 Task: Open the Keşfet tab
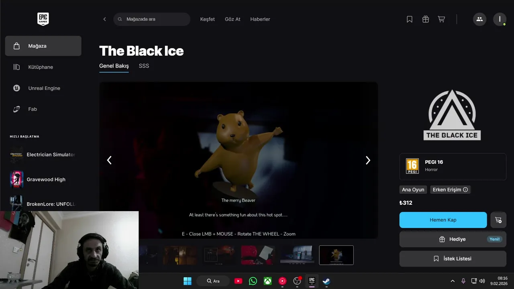tap(208, 19)
